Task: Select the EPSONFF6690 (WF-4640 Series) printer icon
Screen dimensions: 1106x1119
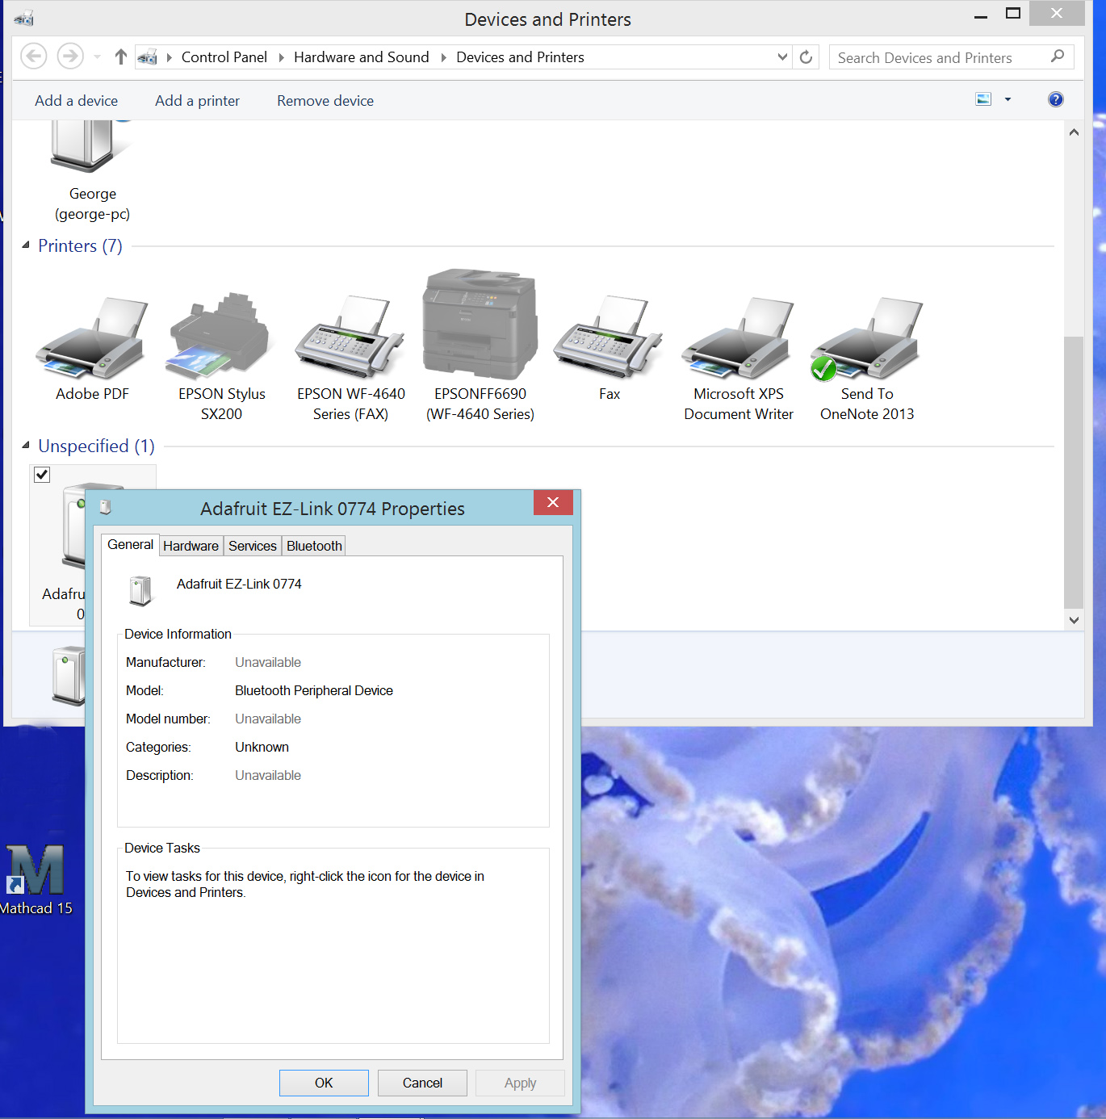Action: point(480,325)
